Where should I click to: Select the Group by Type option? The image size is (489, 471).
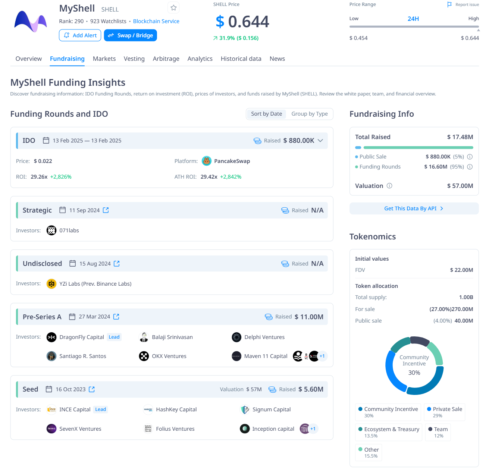pyautogui.click(x=310, y=114)
